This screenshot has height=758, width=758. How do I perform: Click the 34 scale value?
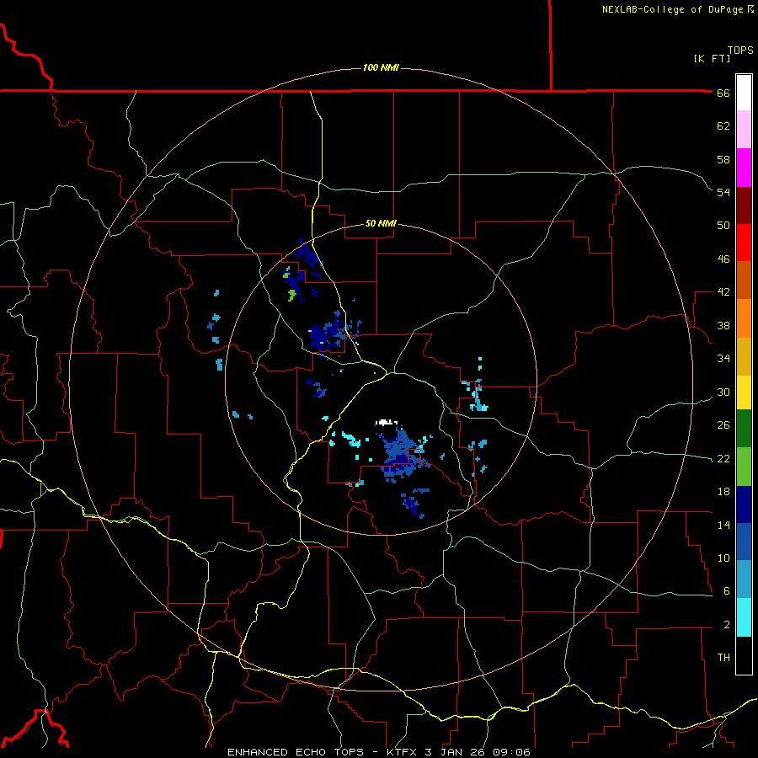pos(723,358)
